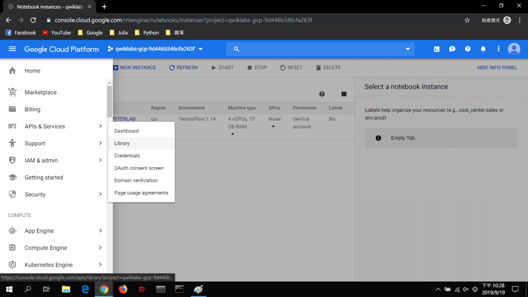Open Microsoft Edge from the taskbar

pyautogui.click(x=85, y=289)
